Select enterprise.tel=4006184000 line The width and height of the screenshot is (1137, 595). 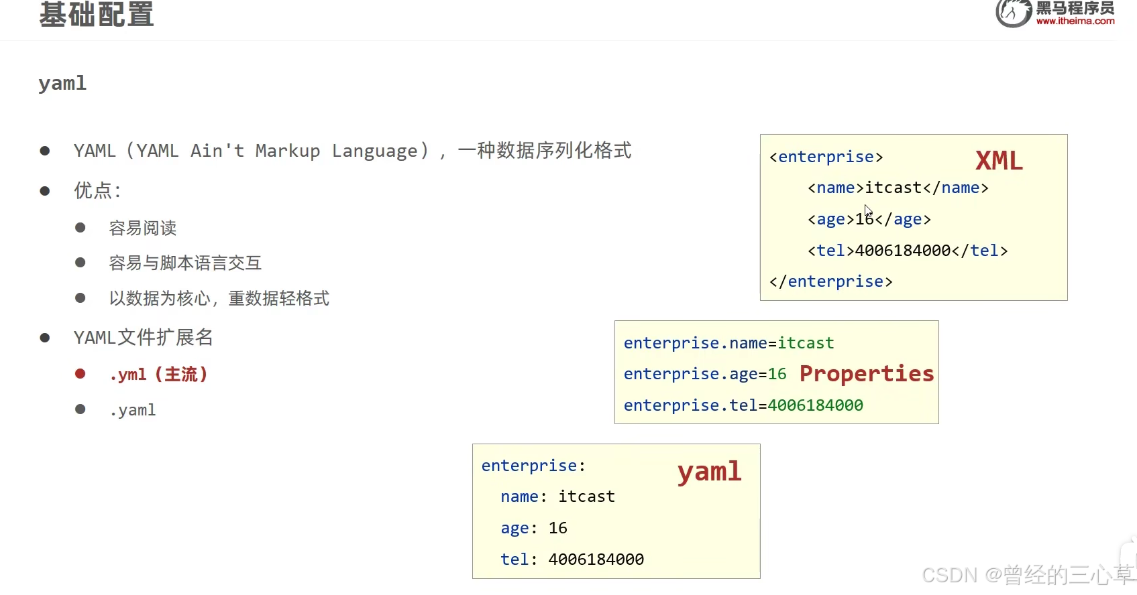click(x=743, y=405)
